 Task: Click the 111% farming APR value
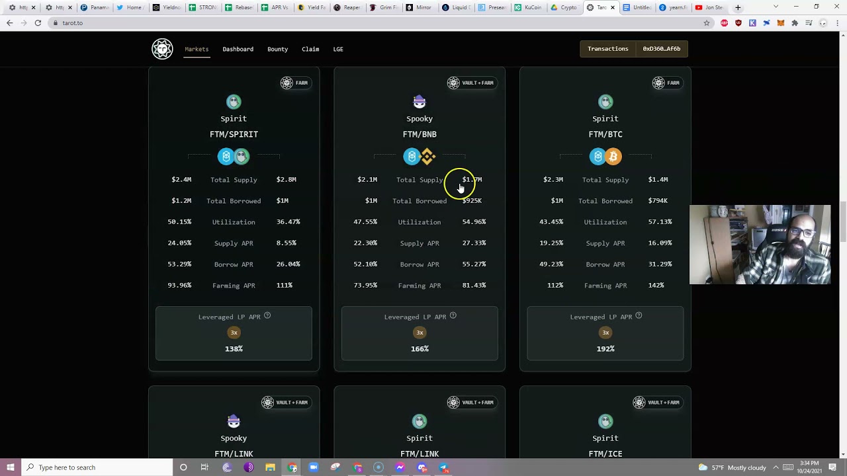pos(285,286)
